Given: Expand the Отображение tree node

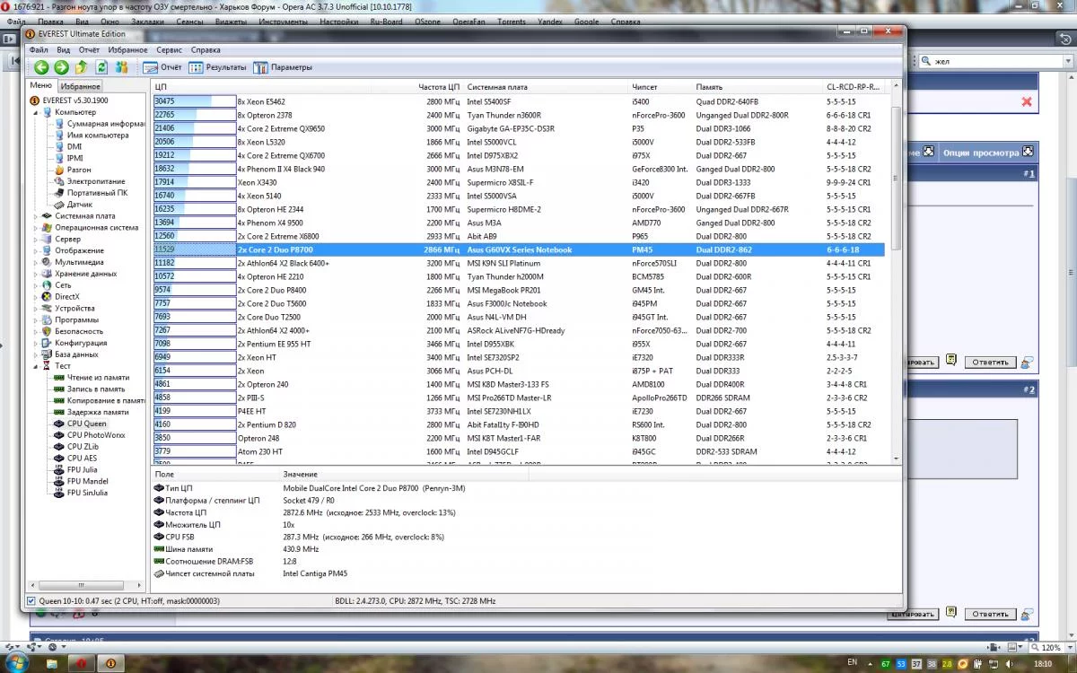Looking at the screenshot, I should tap(36, 250).
